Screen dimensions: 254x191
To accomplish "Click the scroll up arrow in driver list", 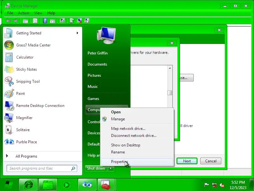I will pos(170,68).
